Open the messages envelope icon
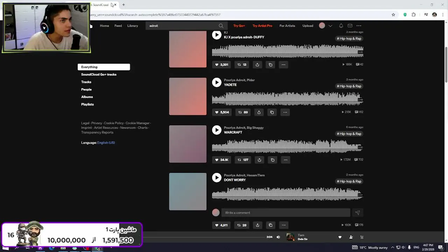Image resolution: width=448 pixels, height=252 pixels. 350,26
